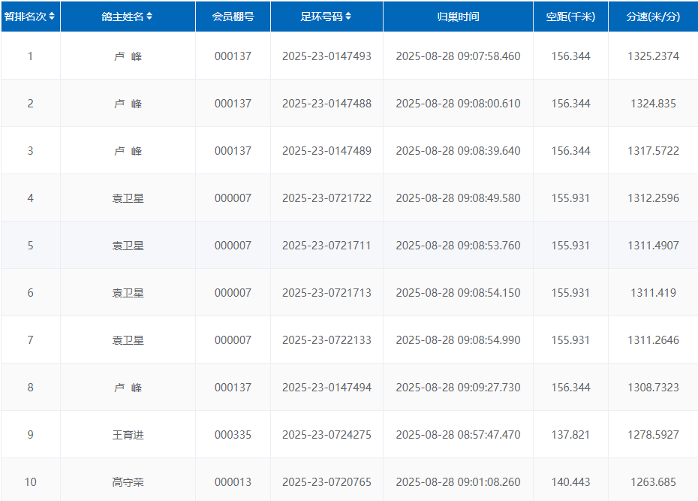Image resolution: width=698 pixels, height=501 pixels.
Task: Select the 归巢时间 column header
Action: pos(458,17)
